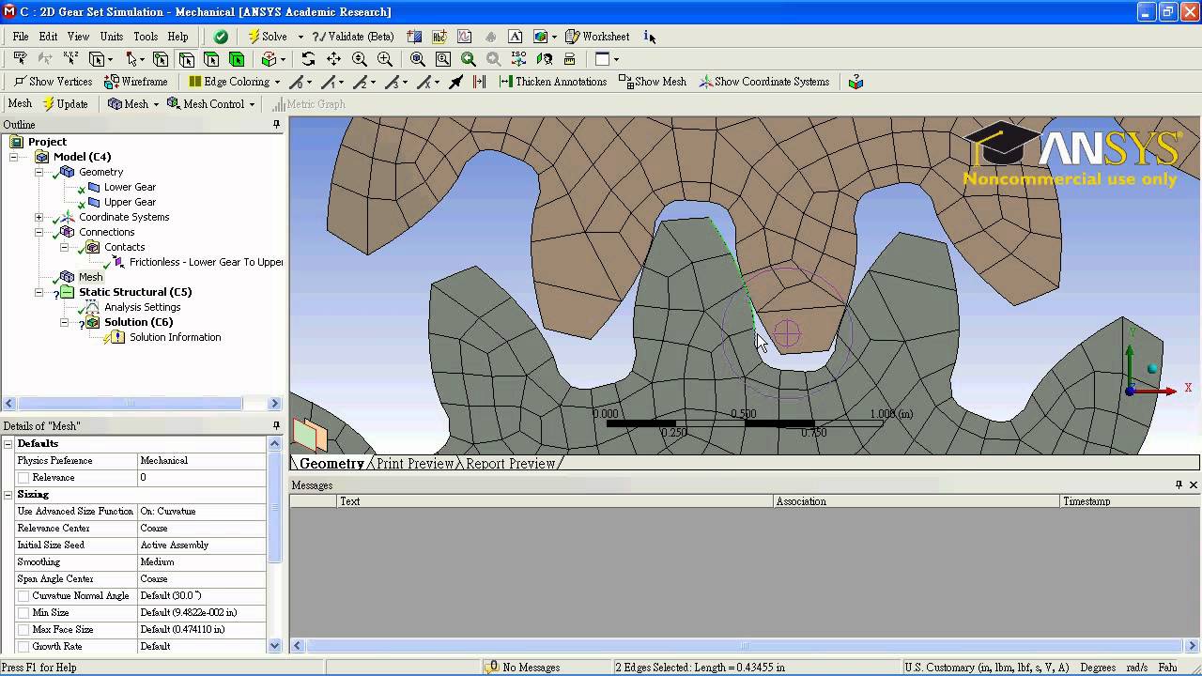
Task: Pin the Outline panel
Action: coord(276,124)
